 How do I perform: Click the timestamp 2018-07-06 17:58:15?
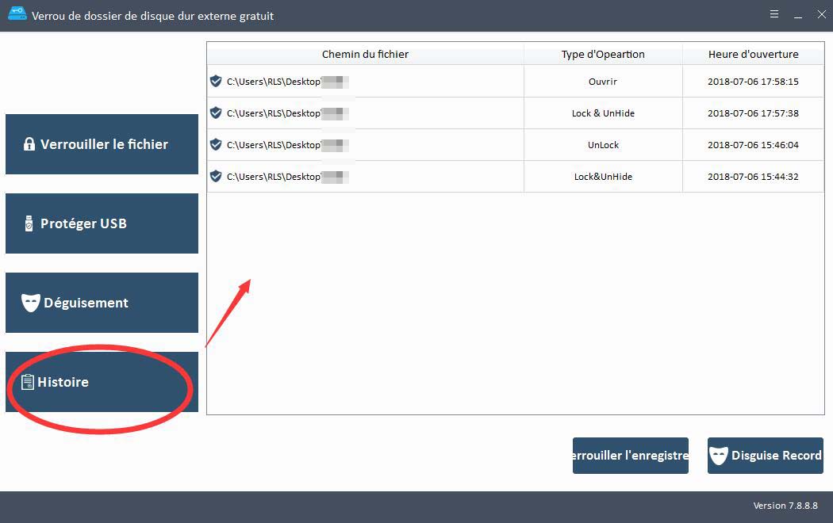tap(754, 82)
